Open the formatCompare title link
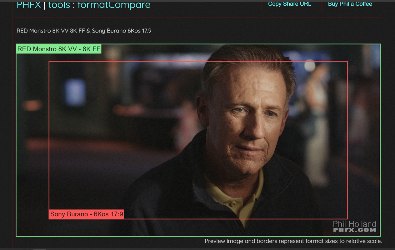 114,5
